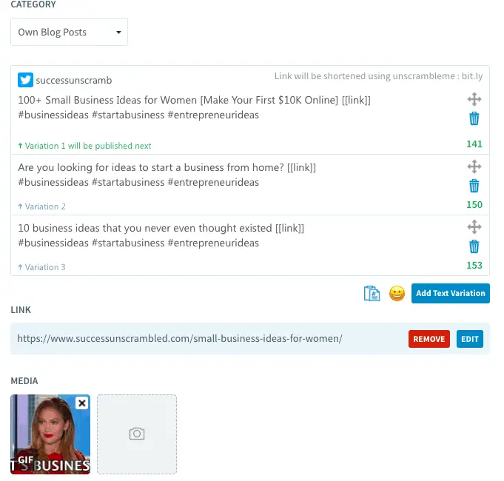Edit the '10 business ideas' variation text
The width and height of the screenshot is (504, 481).
tap(161, 235)
